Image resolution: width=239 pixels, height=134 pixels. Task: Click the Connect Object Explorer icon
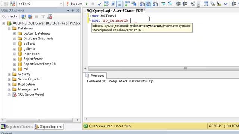[24, 16]
